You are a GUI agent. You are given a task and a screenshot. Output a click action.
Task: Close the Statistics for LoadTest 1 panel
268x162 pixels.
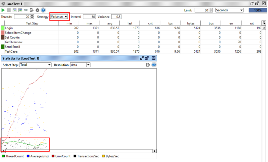(153, 58)
